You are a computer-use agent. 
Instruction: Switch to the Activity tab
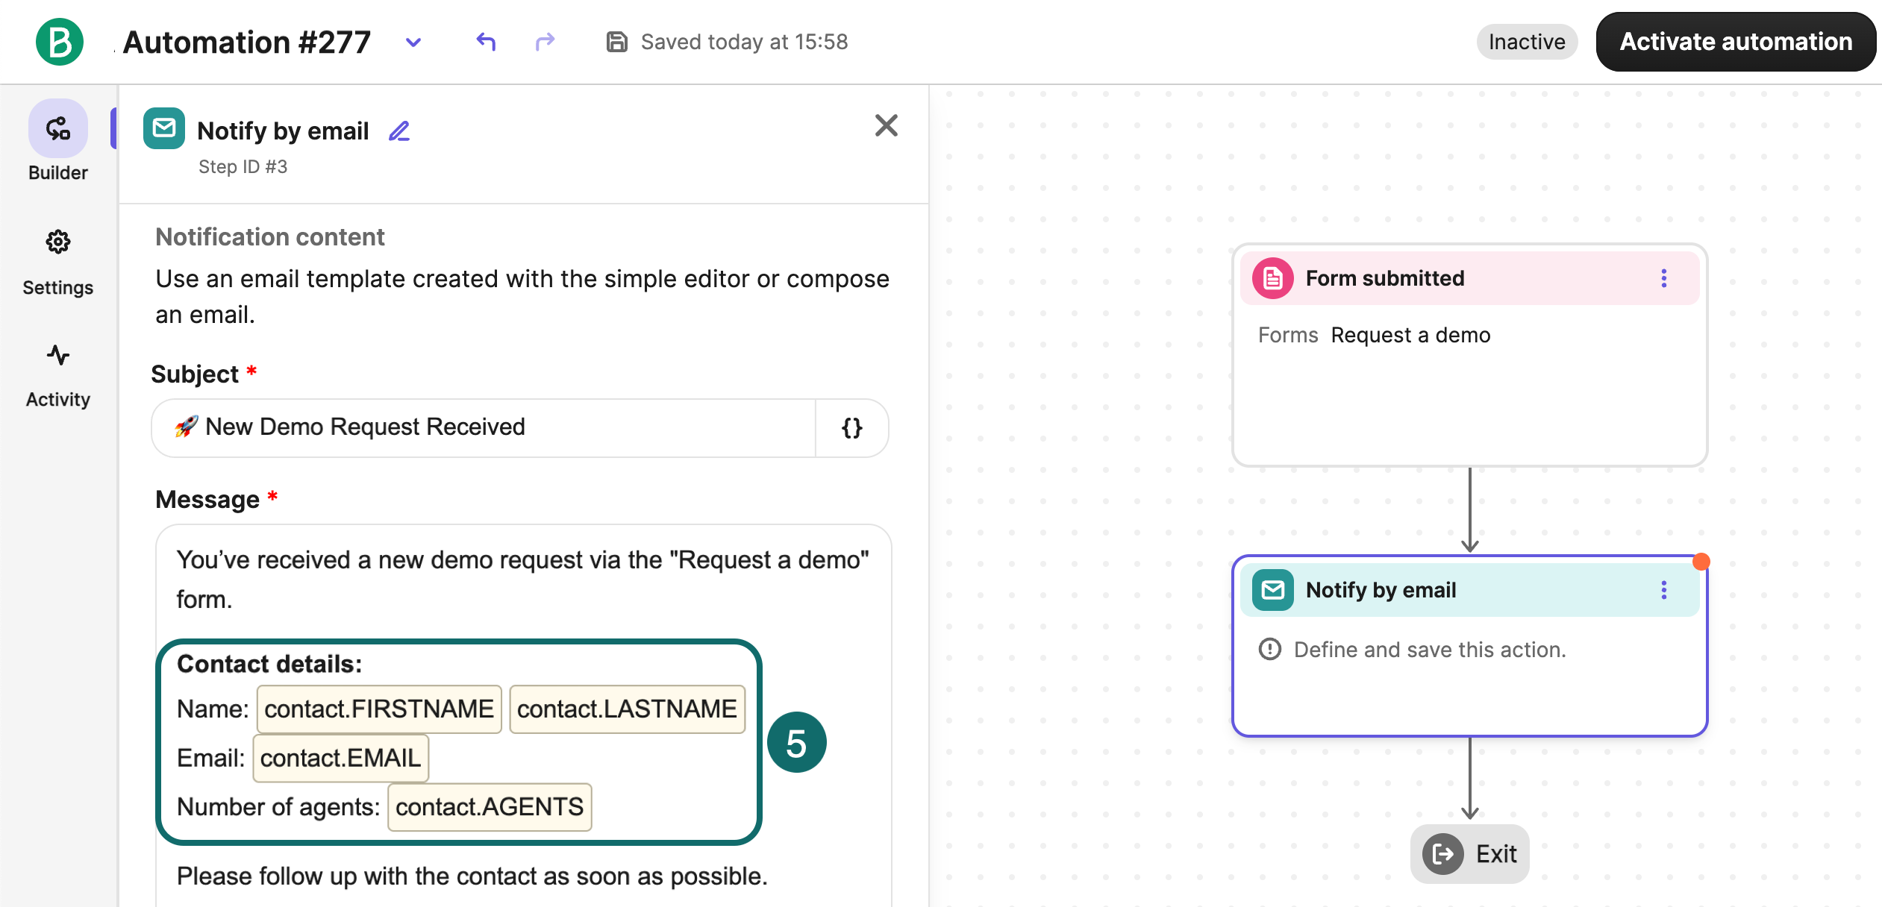[x=58, y=376]
